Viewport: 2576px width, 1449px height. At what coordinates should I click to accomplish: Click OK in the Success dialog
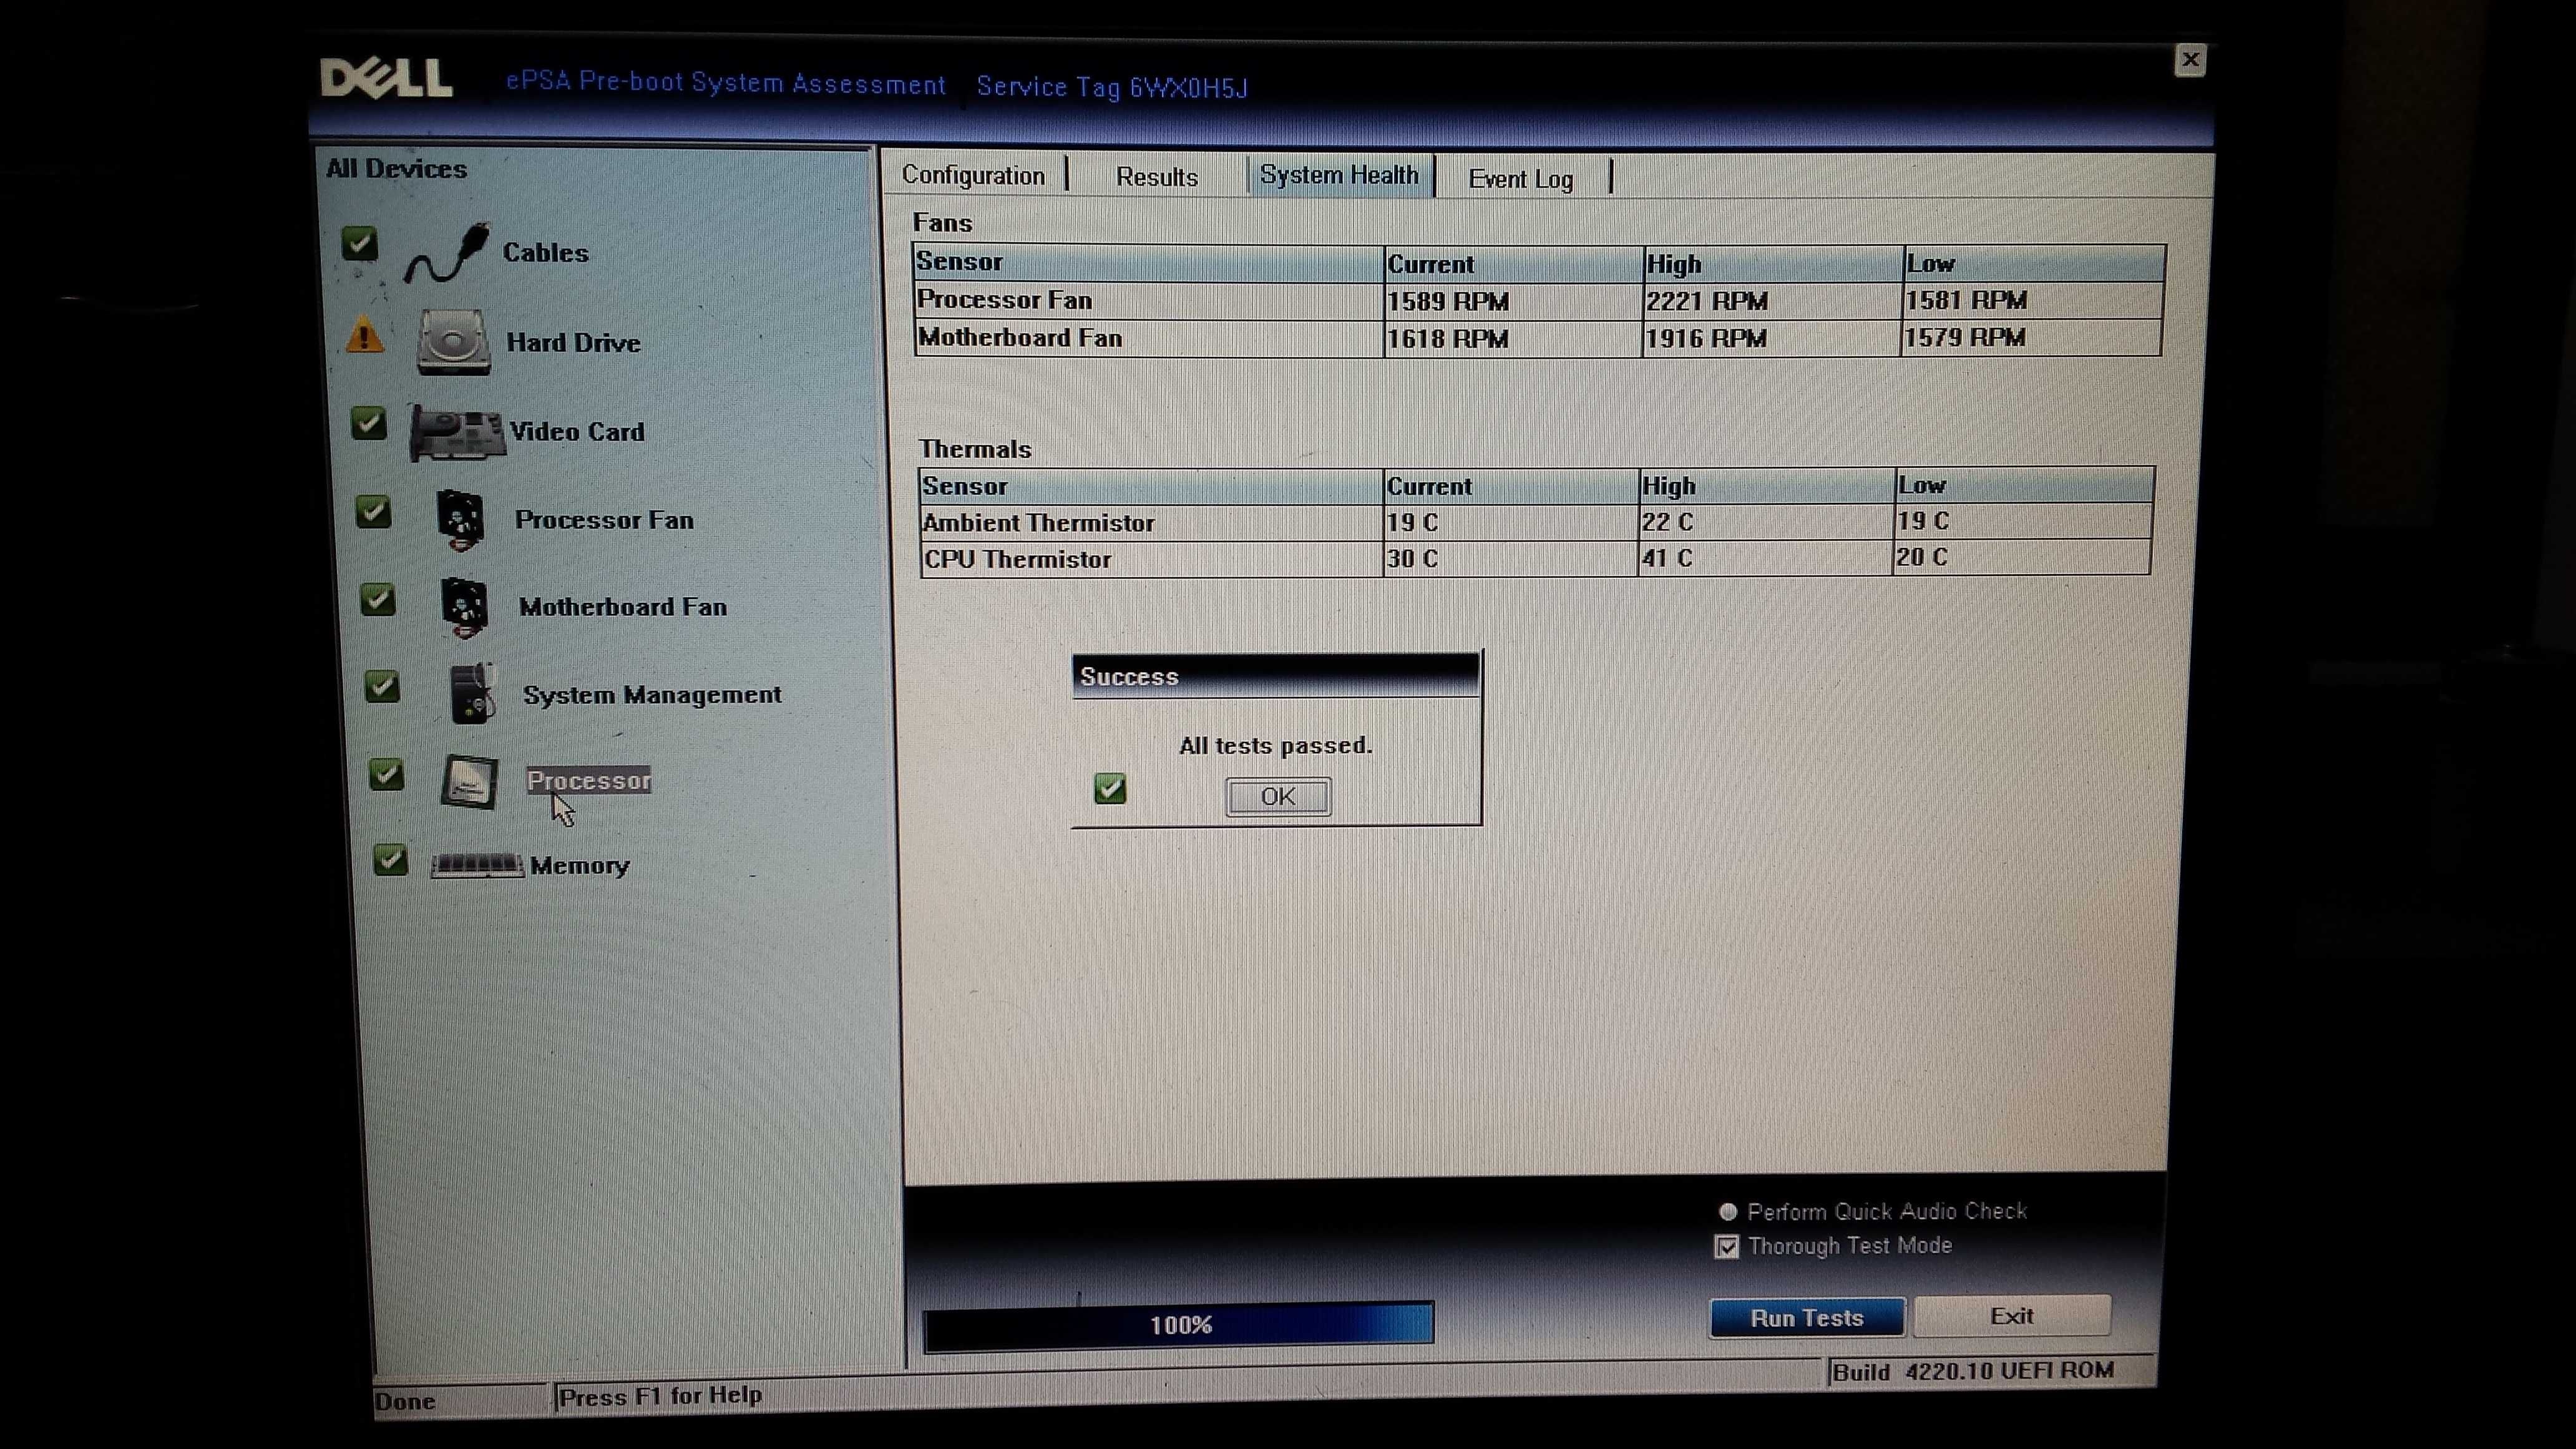tap(1278, 796)
